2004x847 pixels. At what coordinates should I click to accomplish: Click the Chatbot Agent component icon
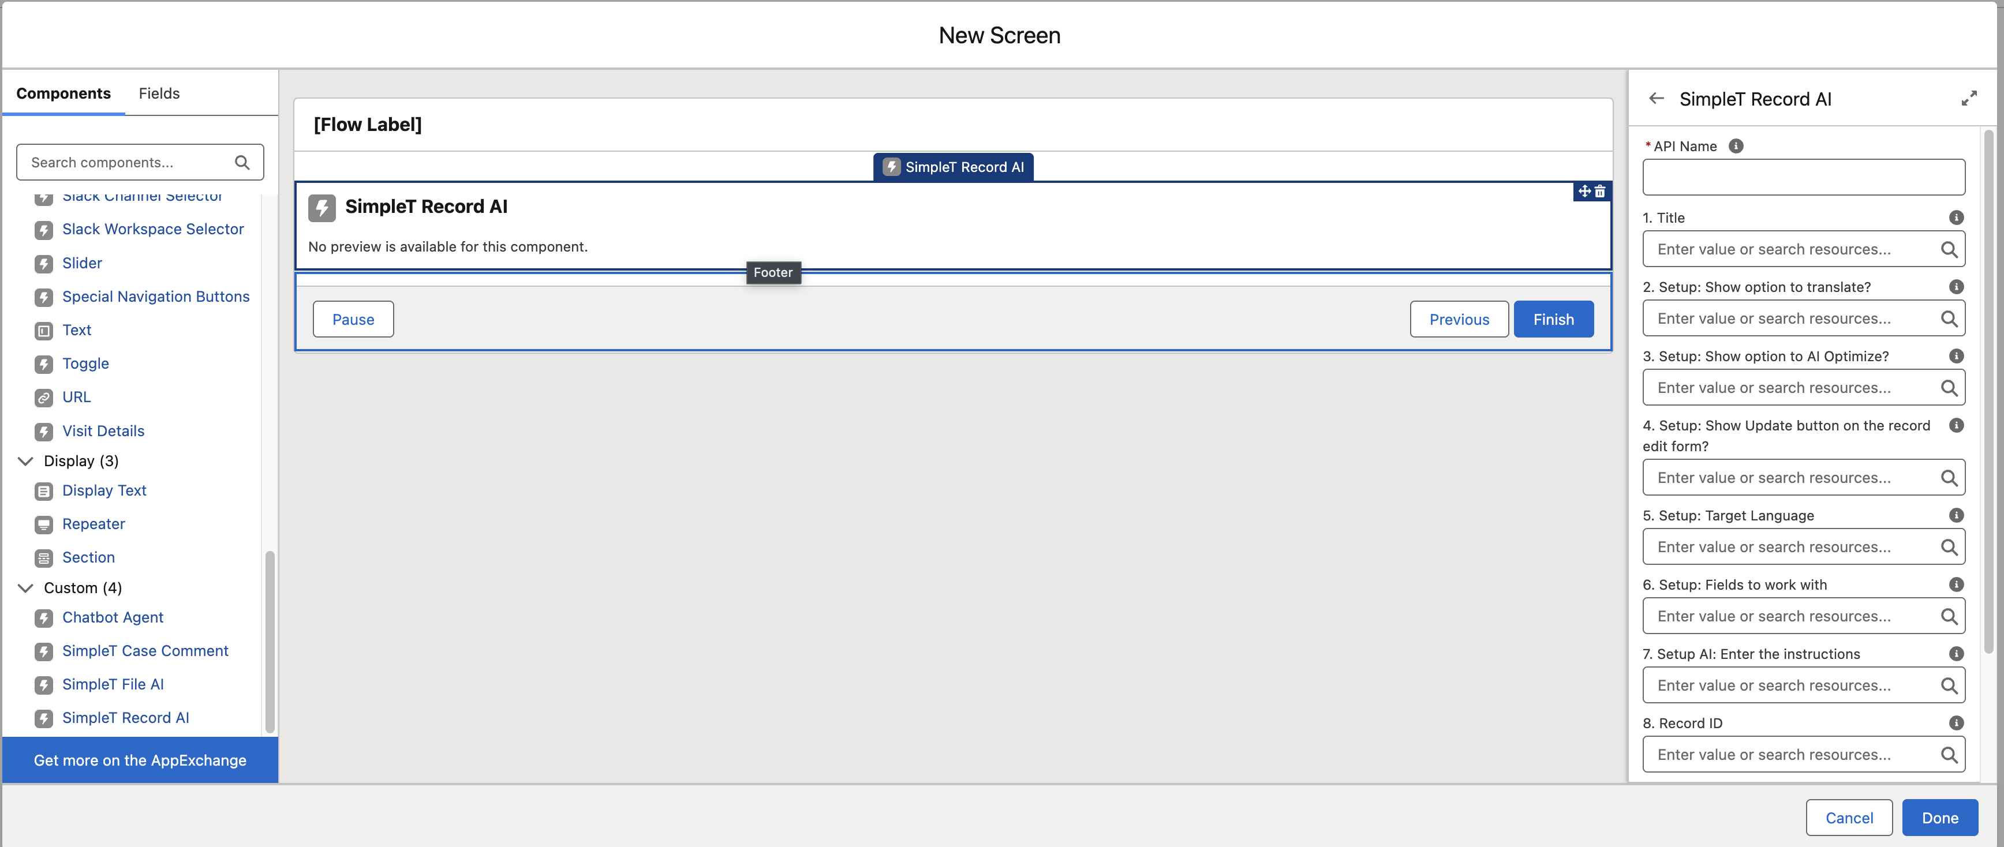[43, 617]
